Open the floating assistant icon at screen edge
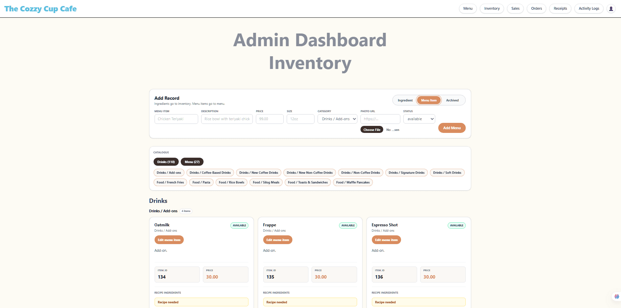Image resolution: width=621 pixels, height=308 pixels. pos(617,296)
